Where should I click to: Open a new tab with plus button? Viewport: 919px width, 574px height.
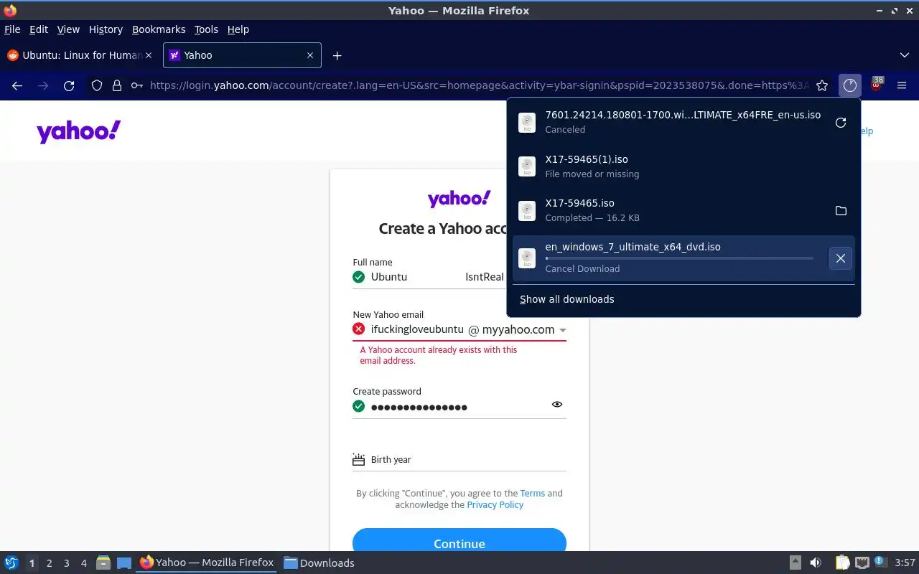(337, 55)
